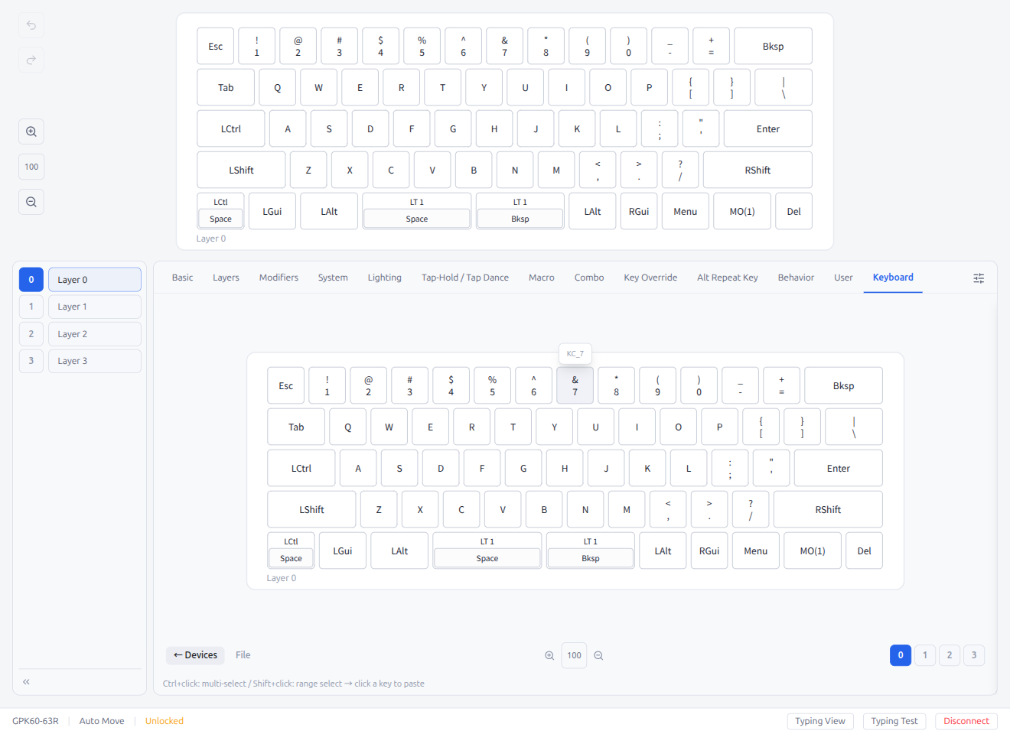
Task: Open the Lighting tab
Action: [x=384, y=277]
